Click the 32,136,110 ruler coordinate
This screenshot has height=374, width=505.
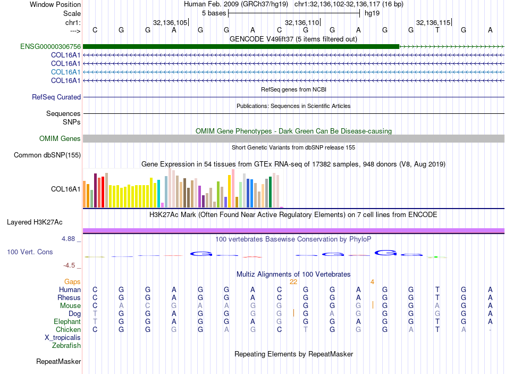click(302, 22)
